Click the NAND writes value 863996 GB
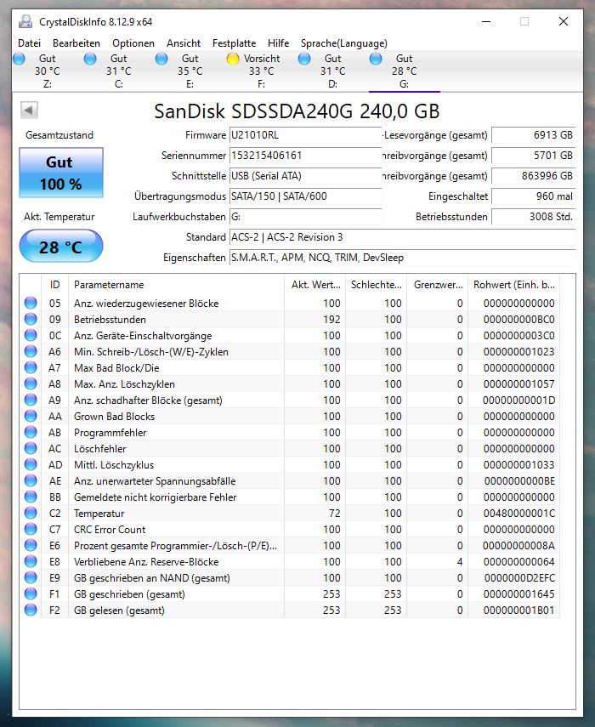 tap(533, 176)
